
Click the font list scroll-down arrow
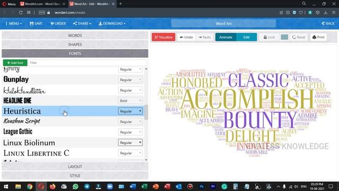146,160
